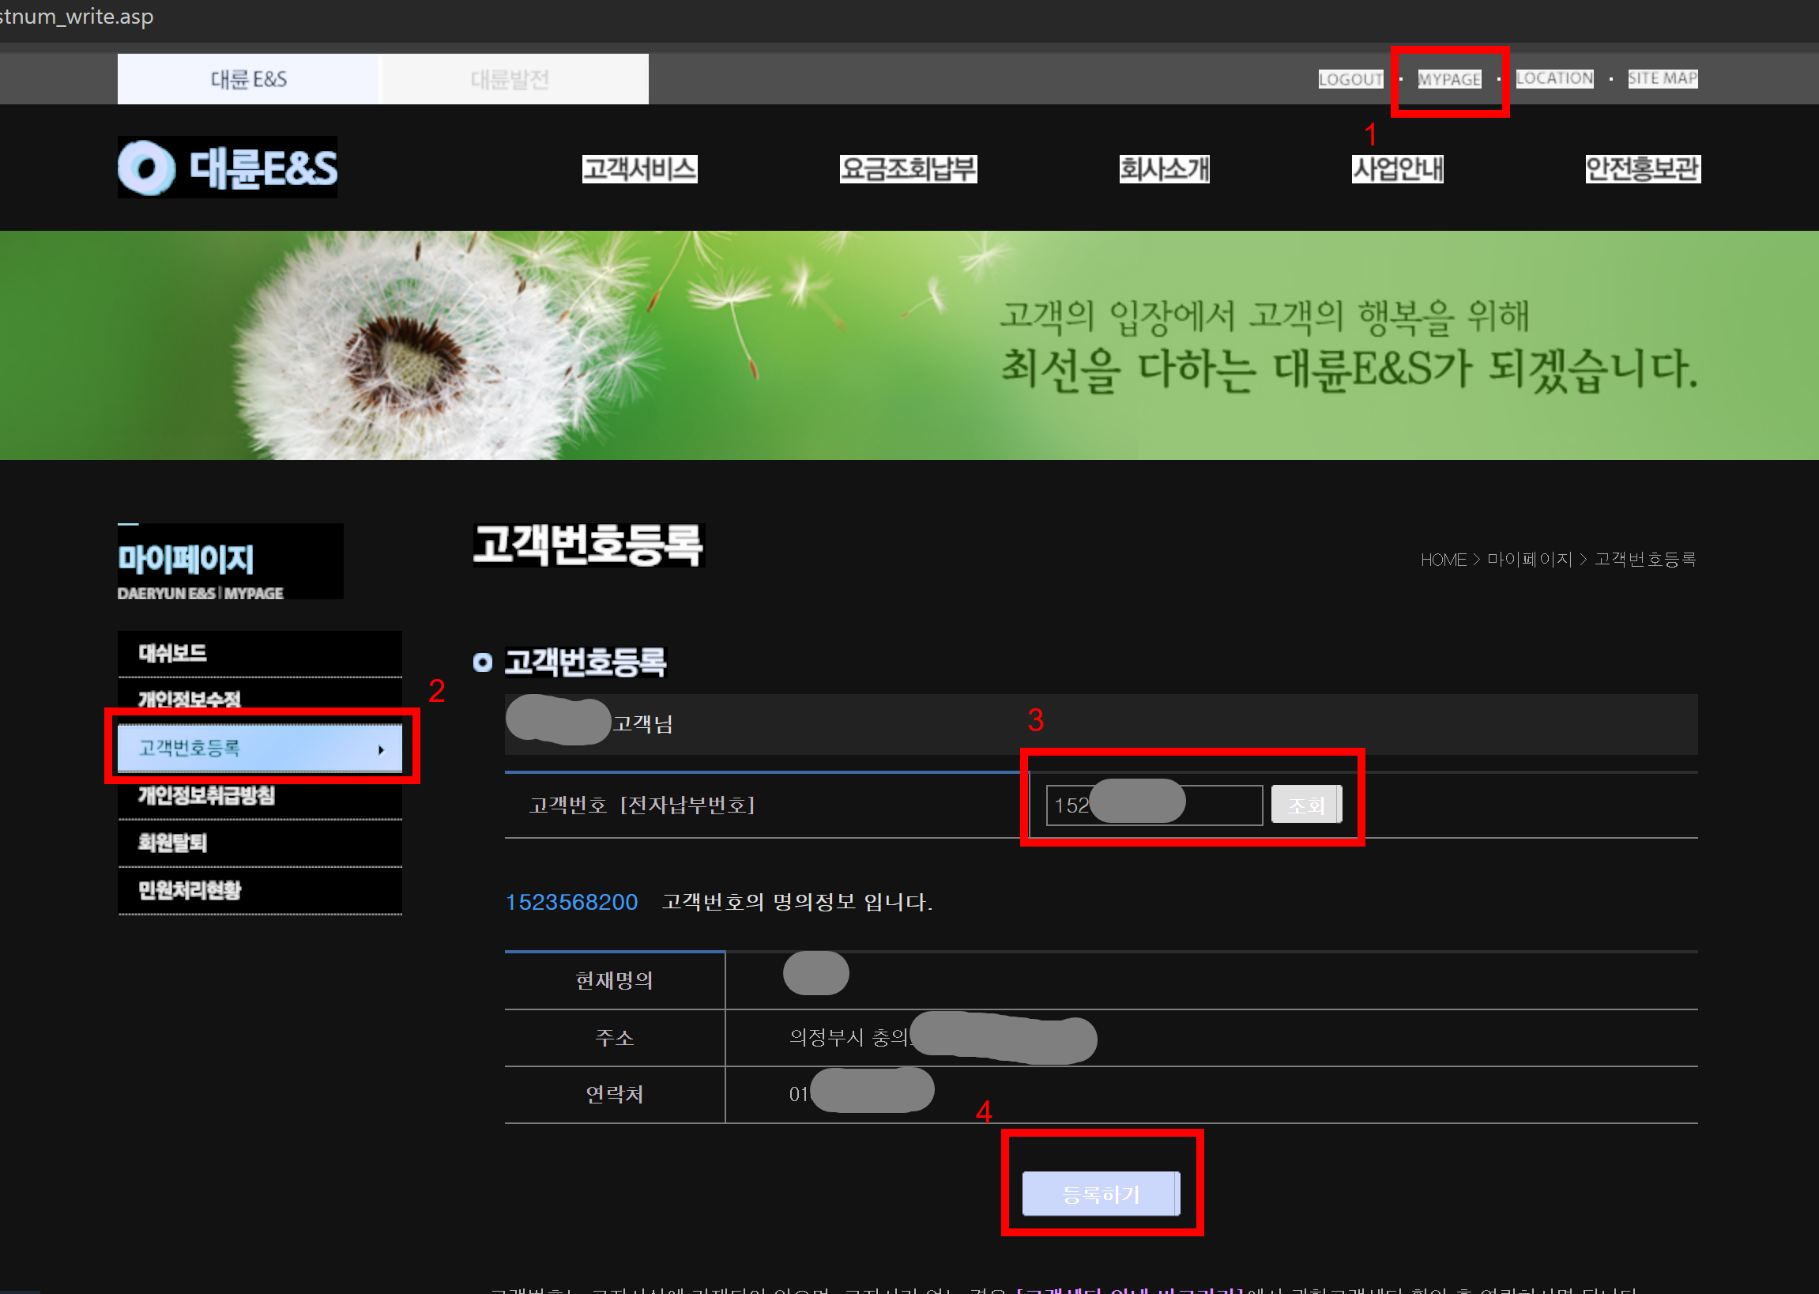The width and height of the screenshot is (1819, 1294).
Task: Switch to the 대륜 E&S tab
Action: 248,79
